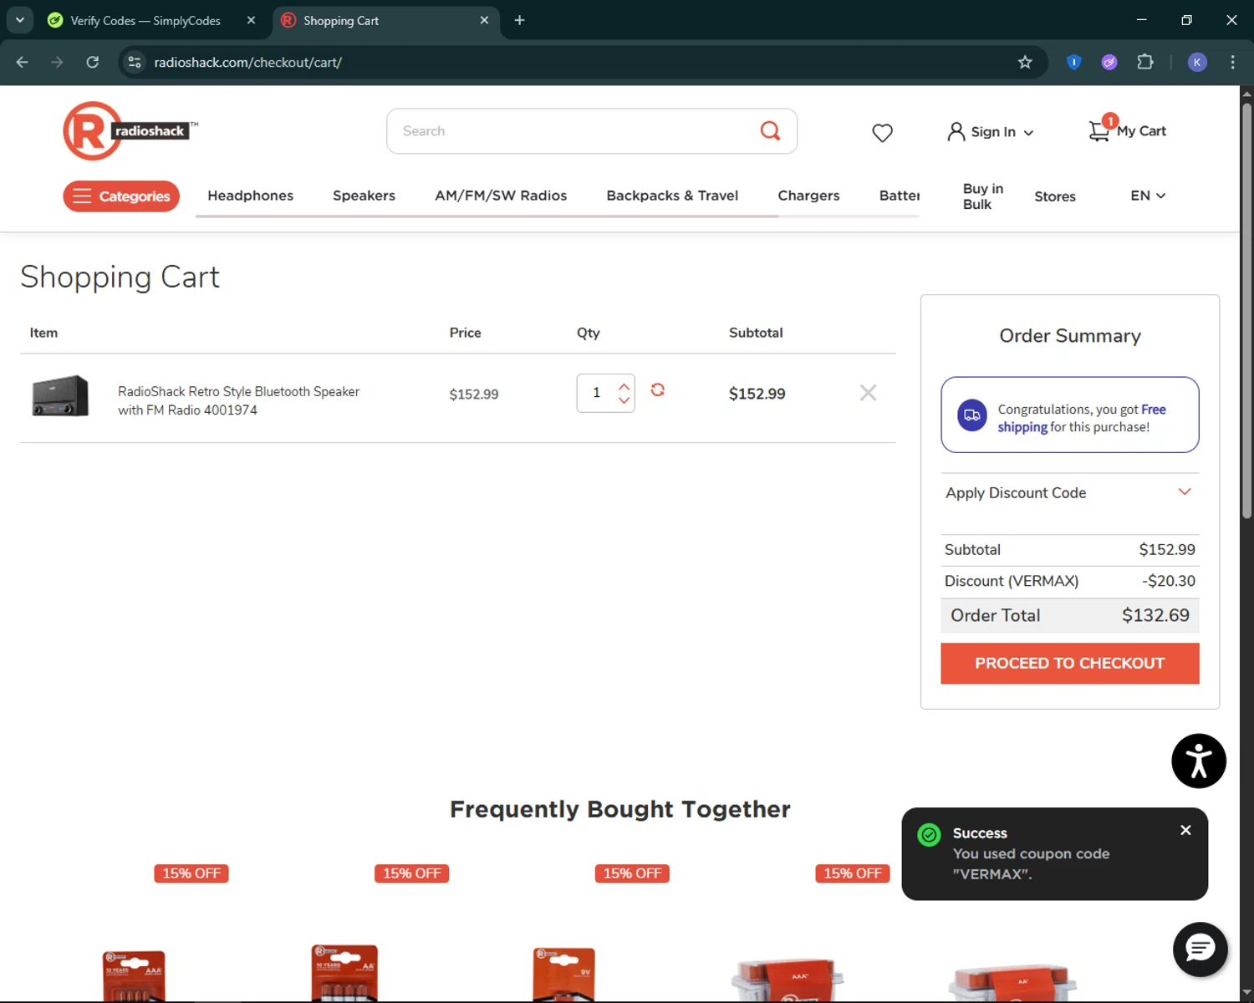The height and width of the screenshot is (1003, 1254).
Task: Open My Cart icon
Action: (x=1127, y=130)
